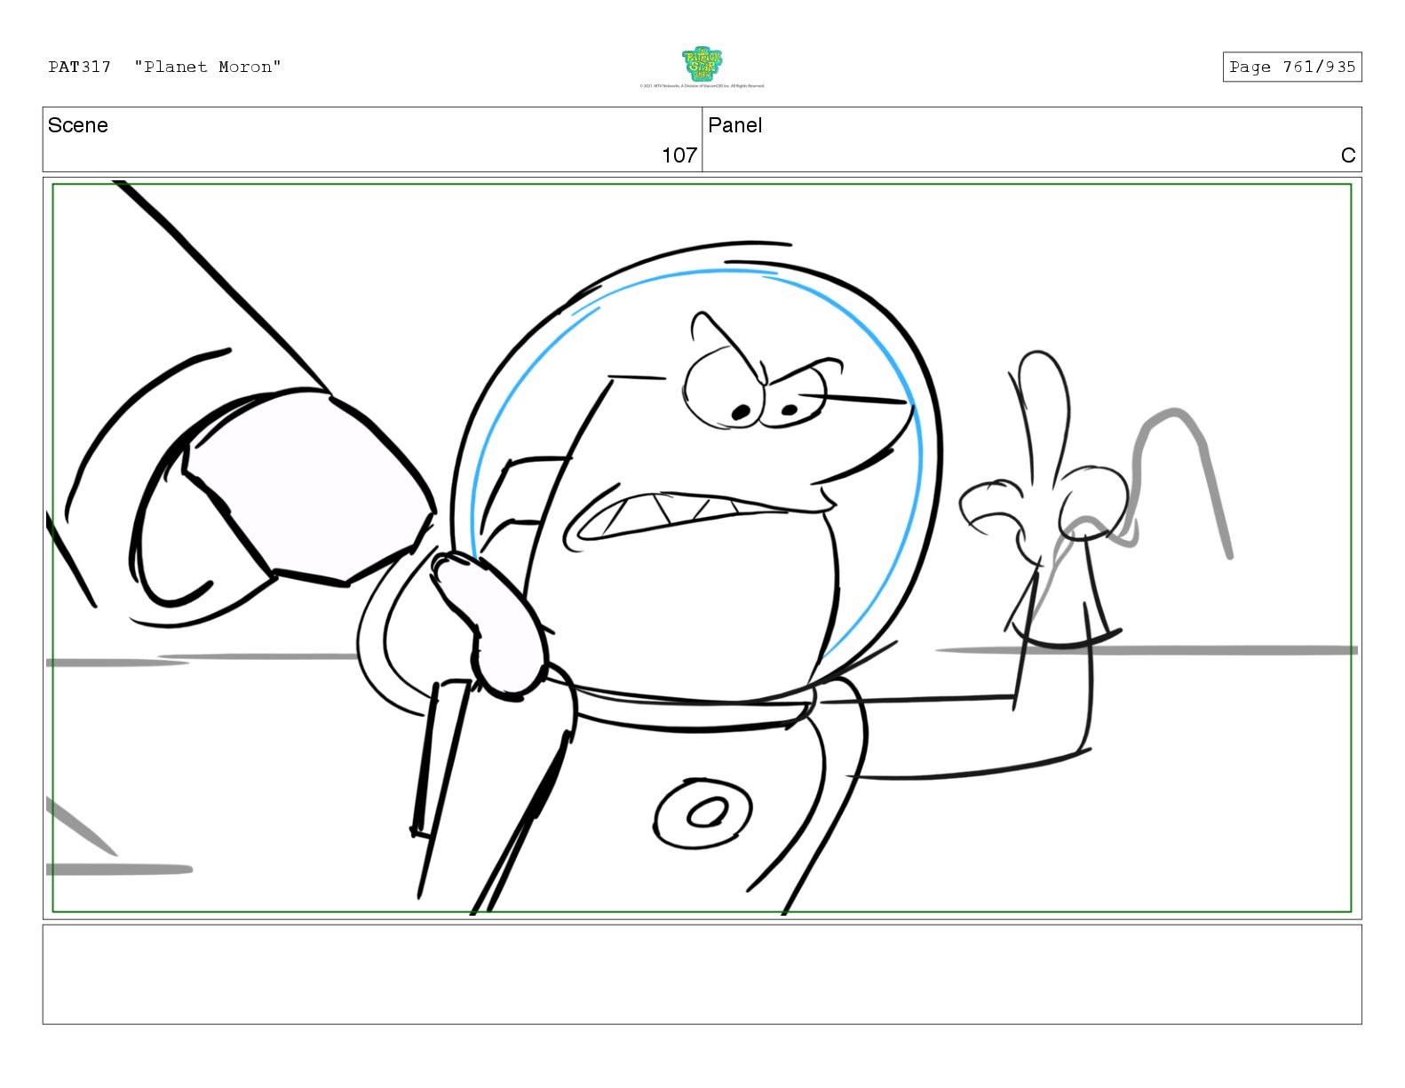Image resolution: width=1405 pixels, height=1088 pixels.
Task: Click the 'Page 761/935' box
Action: tap(1292, 67)
